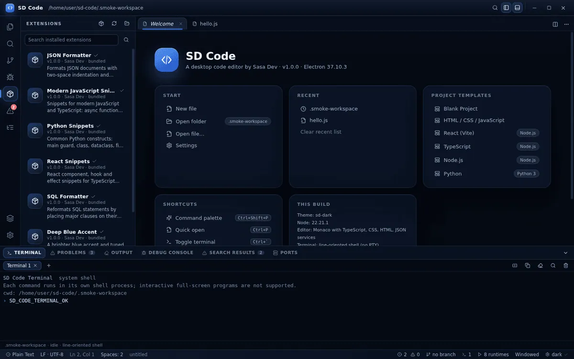Open the Explorer files icon in activity bar

point(10,27)
